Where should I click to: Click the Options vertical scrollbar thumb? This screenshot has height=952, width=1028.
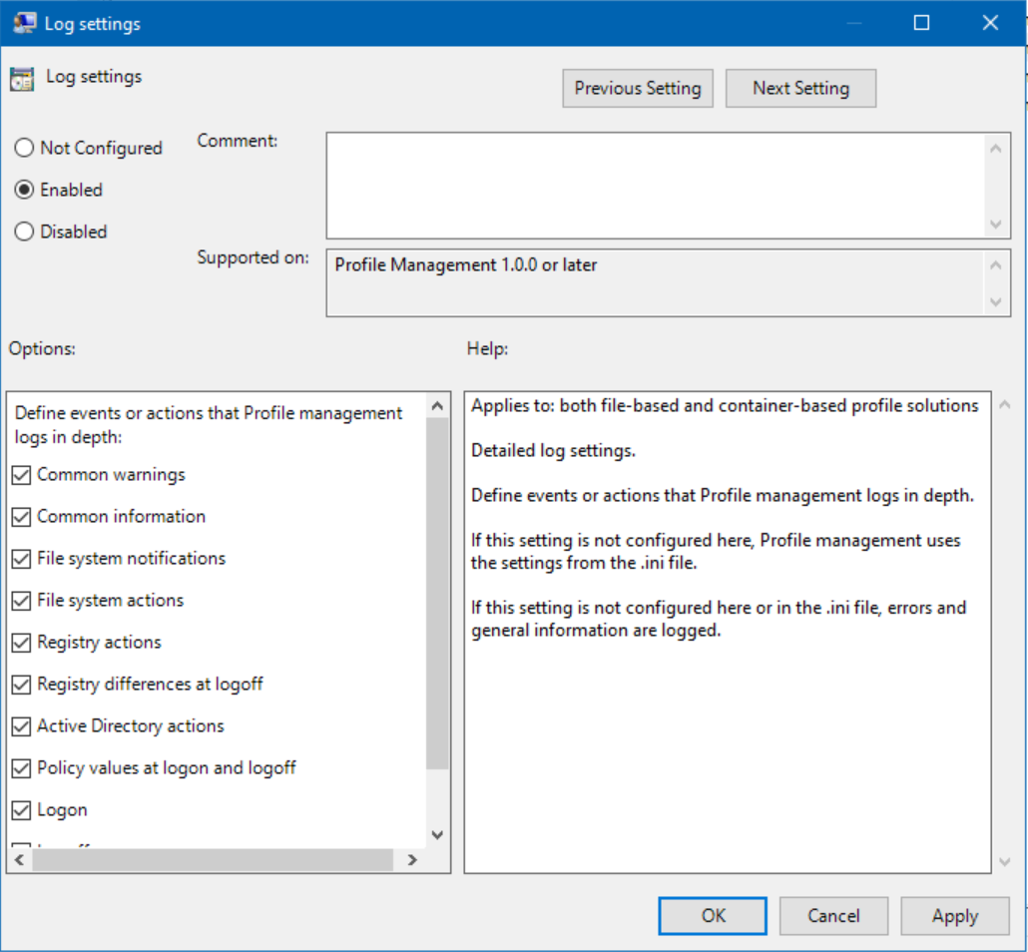coord(437,594)
